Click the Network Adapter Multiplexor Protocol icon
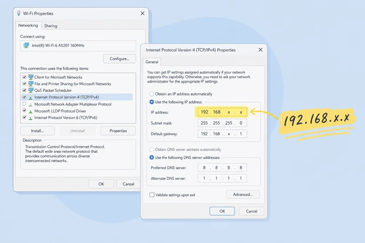This screenshot has width=365, height=243. [30, 105]
